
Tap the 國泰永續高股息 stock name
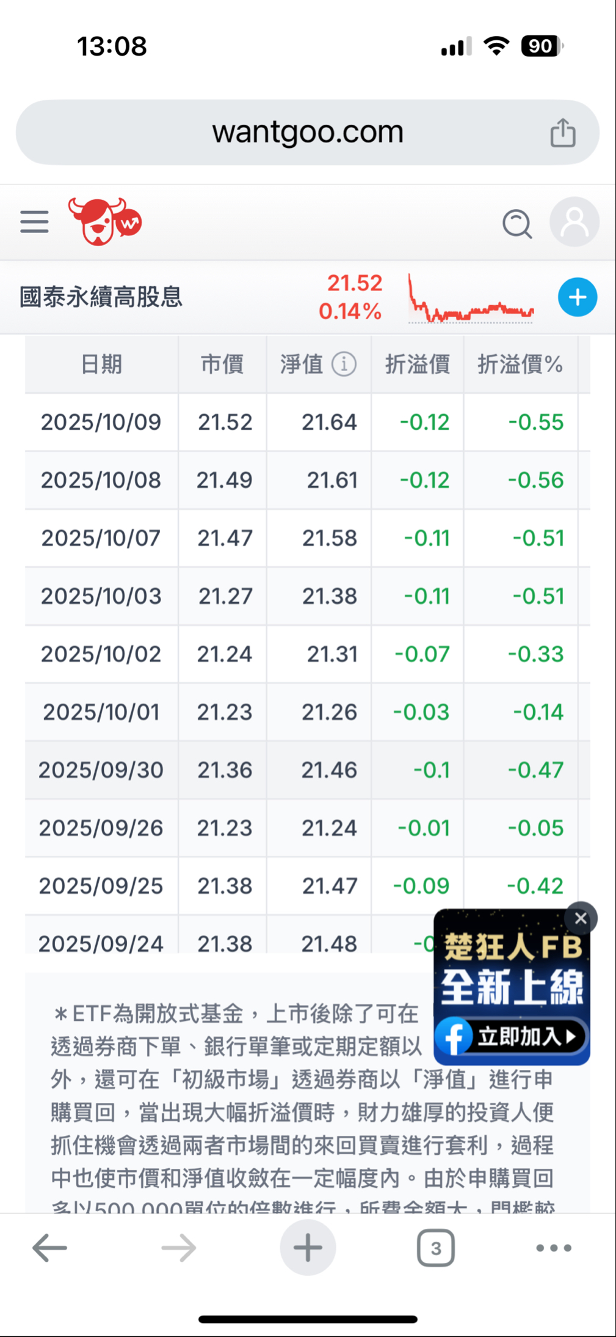point(101,297)
